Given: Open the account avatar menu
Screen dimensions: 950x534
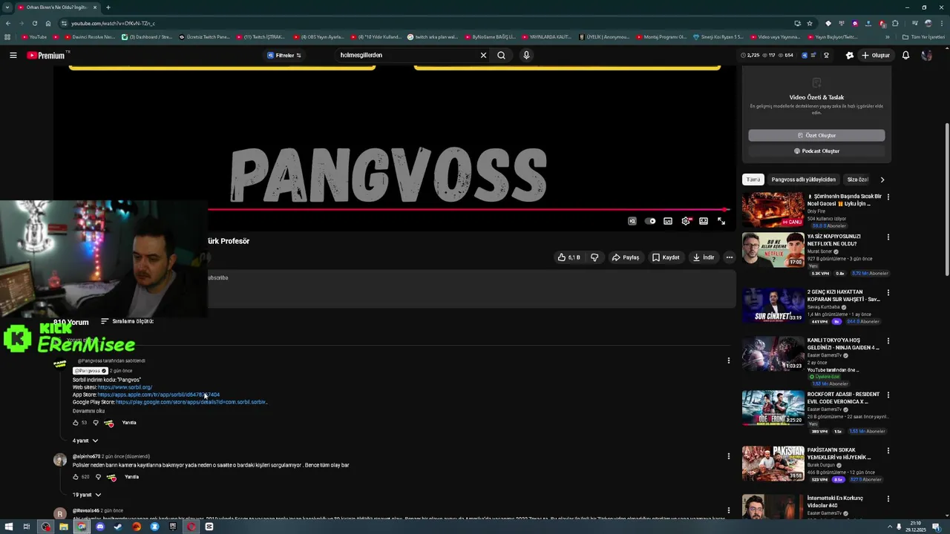Looking at the screenshot, I should click(926, 55).
